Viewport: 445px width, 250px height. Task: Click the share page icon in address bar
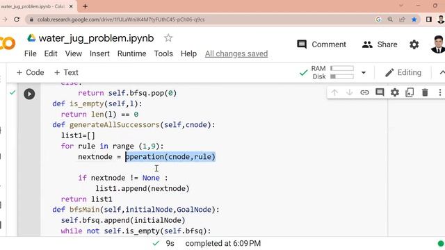(x=402, y=19)
